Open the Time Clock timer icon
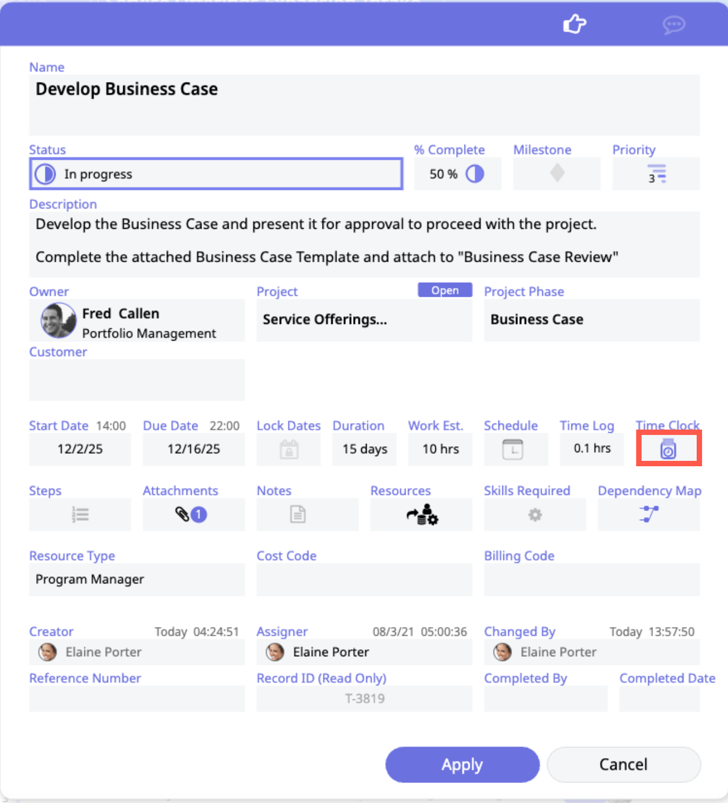The height and width of the screenshot is (803, 728). click(668, 449)
